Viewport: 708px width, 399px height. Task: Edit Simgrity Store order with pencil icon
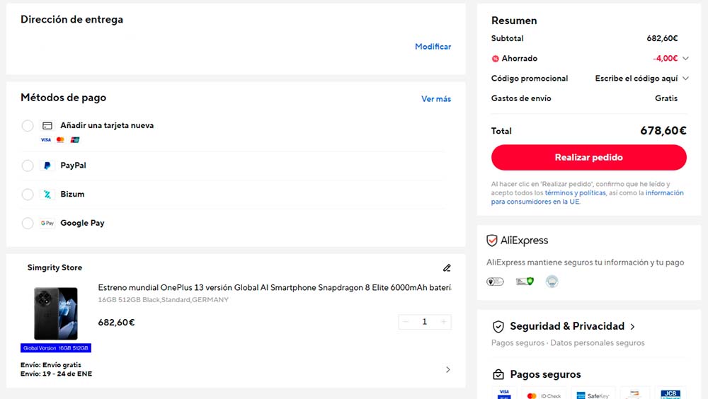(x=447, y=268)
